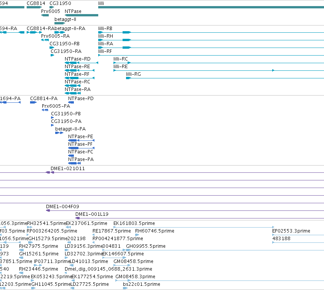Select the NTPase gene bar
Viewport: 324px width, 290px height.
(x=81, y=15)
